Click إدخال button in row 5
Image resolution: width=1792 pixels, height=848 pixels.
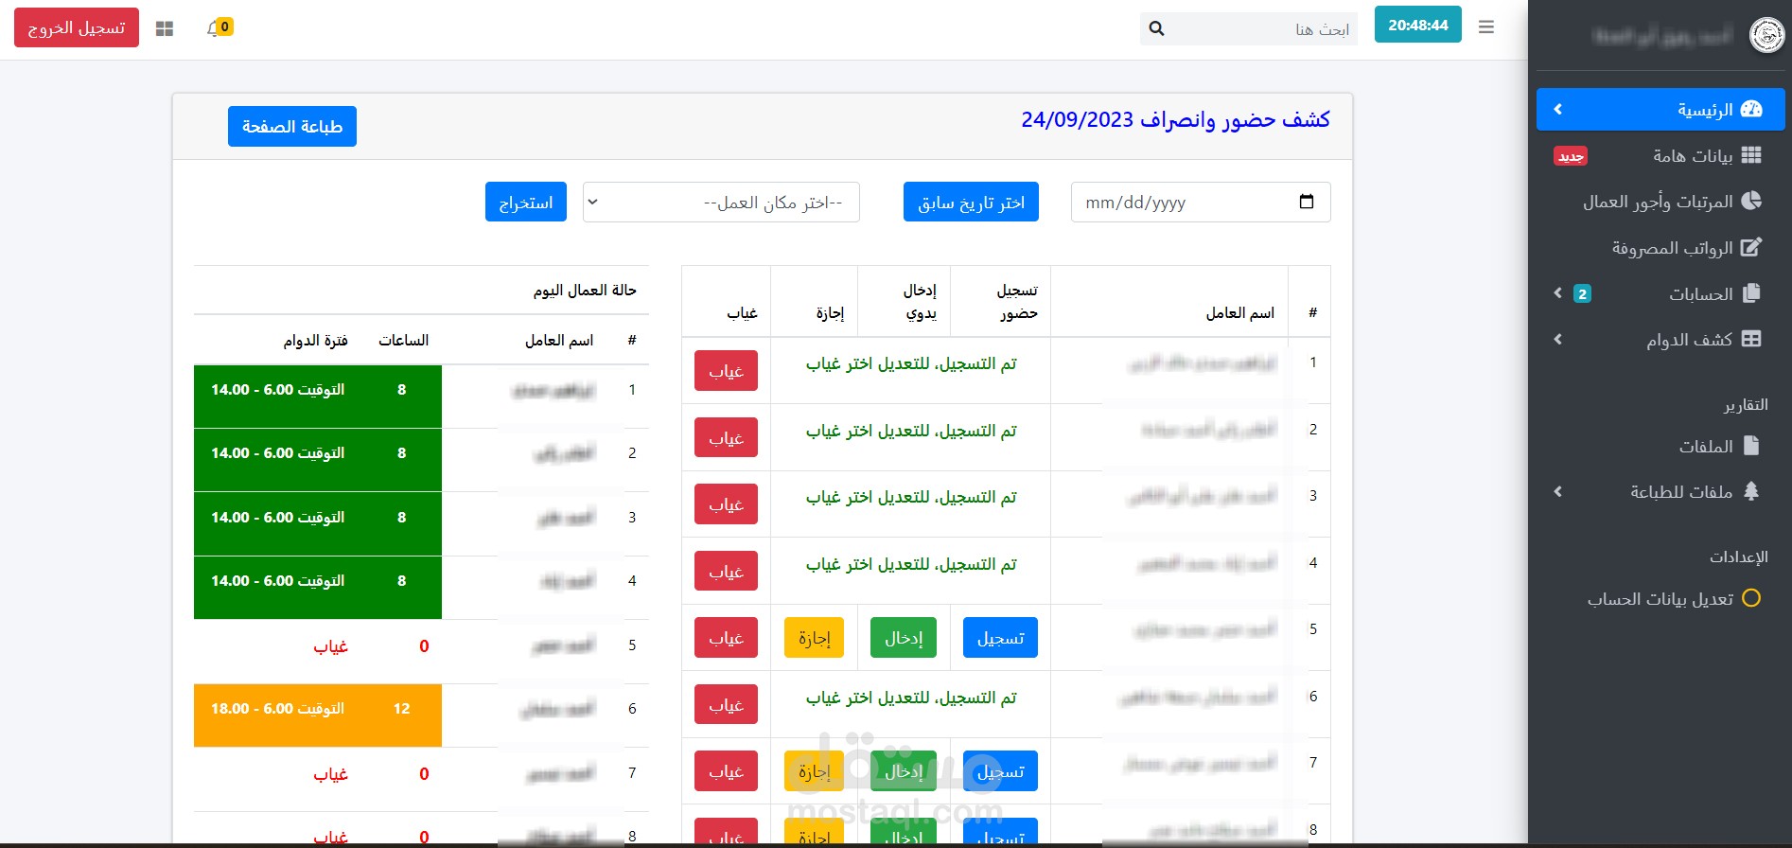click(x=904, y=638)
